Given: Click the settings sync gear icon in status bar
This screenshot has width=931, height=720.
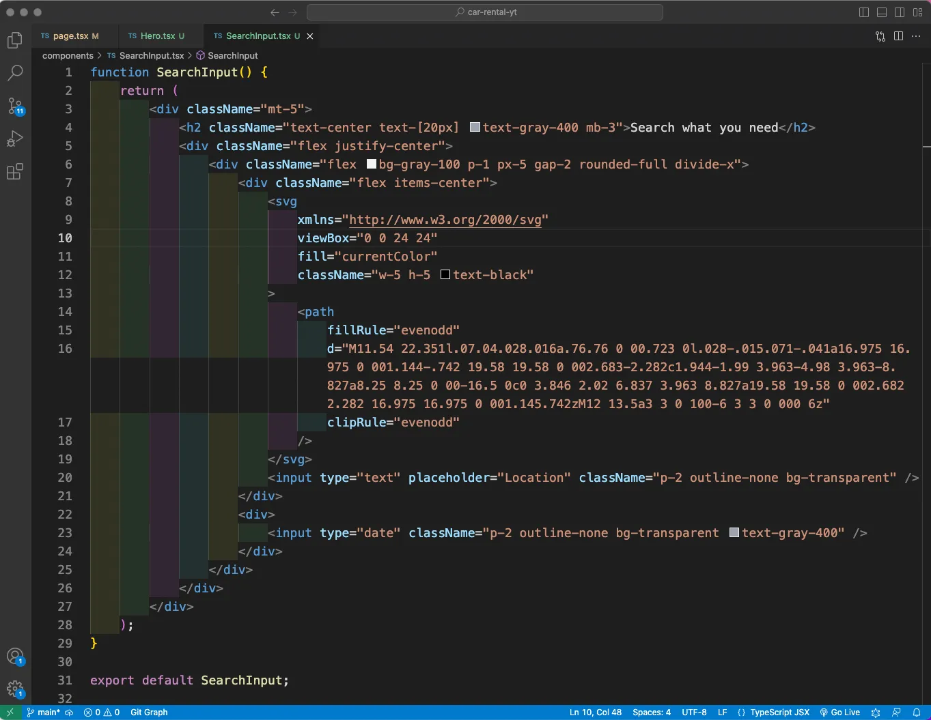Looking at the screenshot, I should [876, 712].
